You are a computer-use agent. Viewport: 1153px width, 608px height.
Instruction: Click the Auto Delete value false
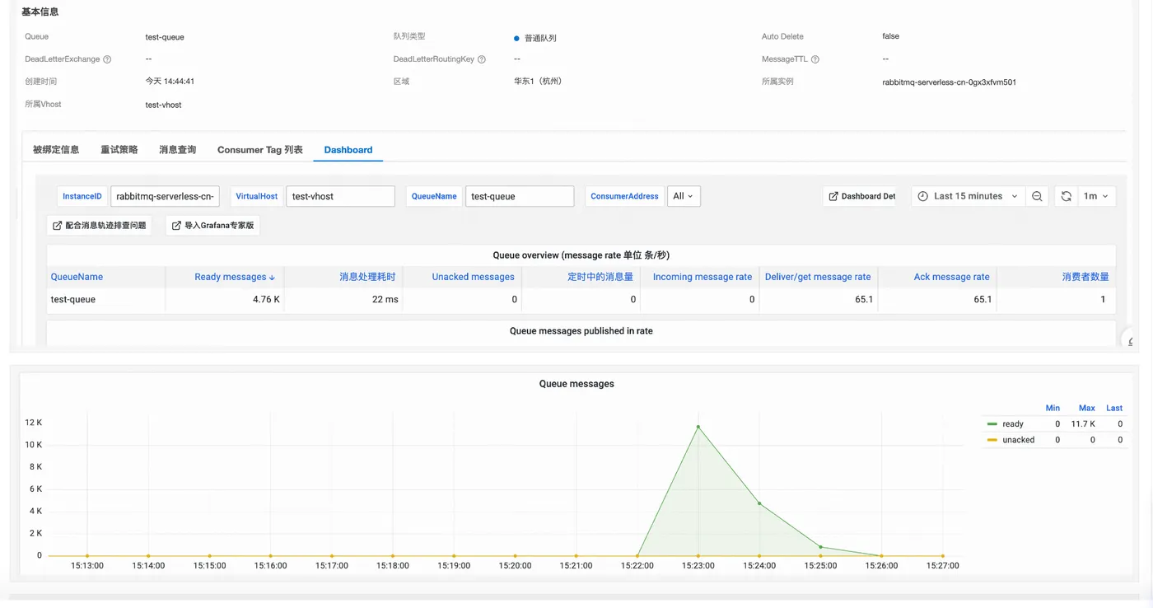point(890,36)
